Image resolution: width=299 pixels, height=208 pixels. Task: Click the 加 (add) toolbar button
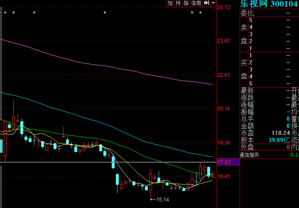coord(170,3)
